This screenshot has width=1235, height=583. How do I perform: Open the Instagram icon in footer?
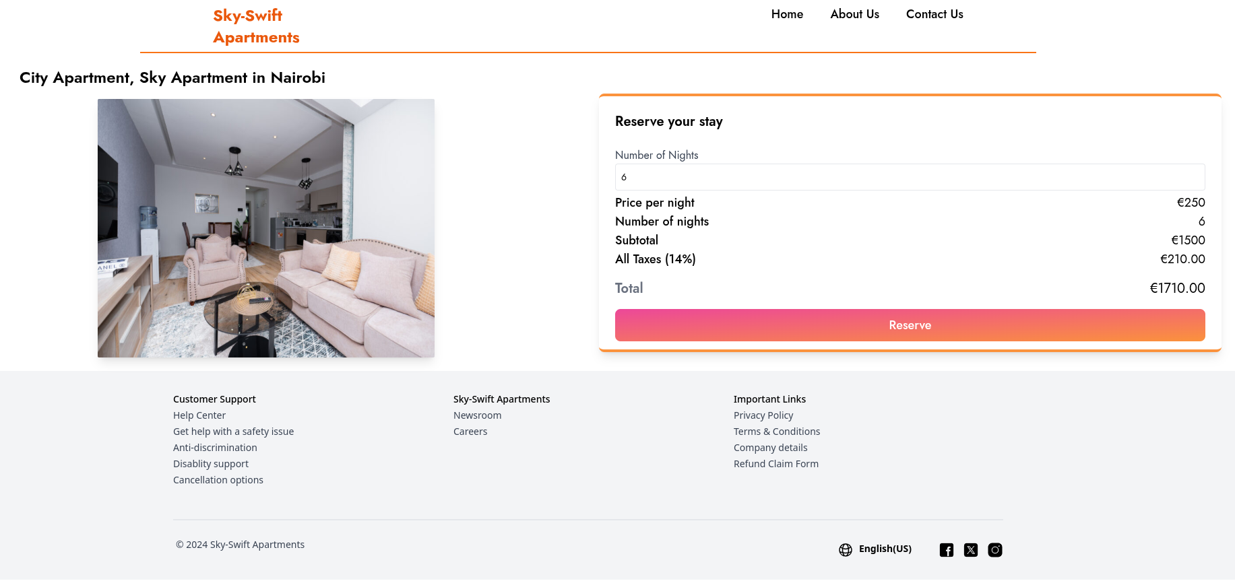pyautogui.click(x=995, y=550)
